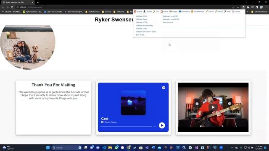Go back with the browser back arrow
This screenshot has width=269, height=151.
(3, 8)
